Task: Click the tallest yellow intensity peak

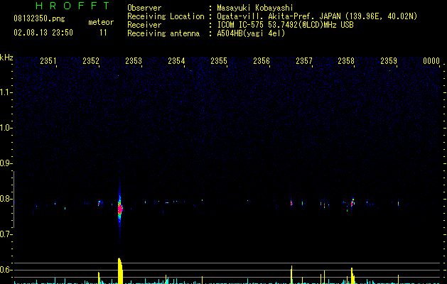Action: coord(120,271)
